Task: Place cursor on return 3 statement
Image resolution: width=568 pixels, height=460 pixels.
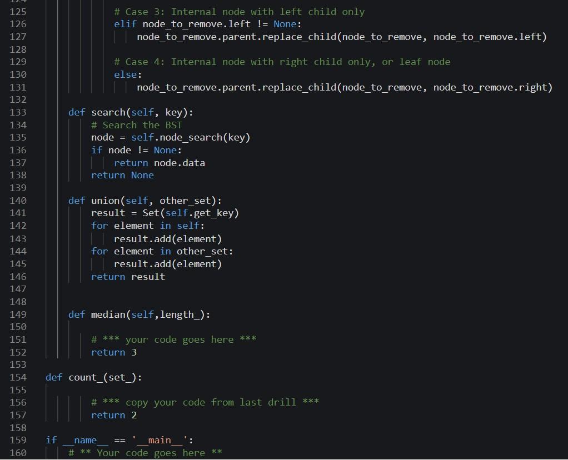Action: [113, 352]
